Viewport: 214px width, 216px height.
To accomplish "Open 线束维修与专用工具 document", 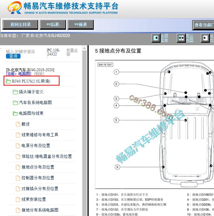I will point(40,135).
